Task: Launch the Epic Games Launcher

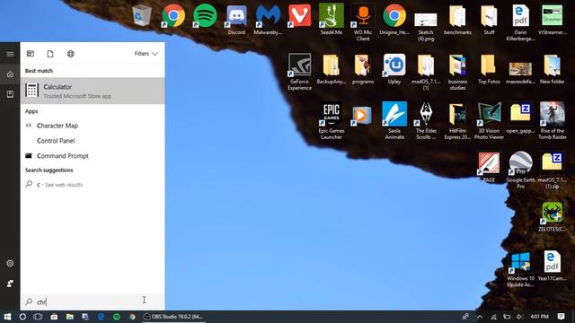Action: 332,121
